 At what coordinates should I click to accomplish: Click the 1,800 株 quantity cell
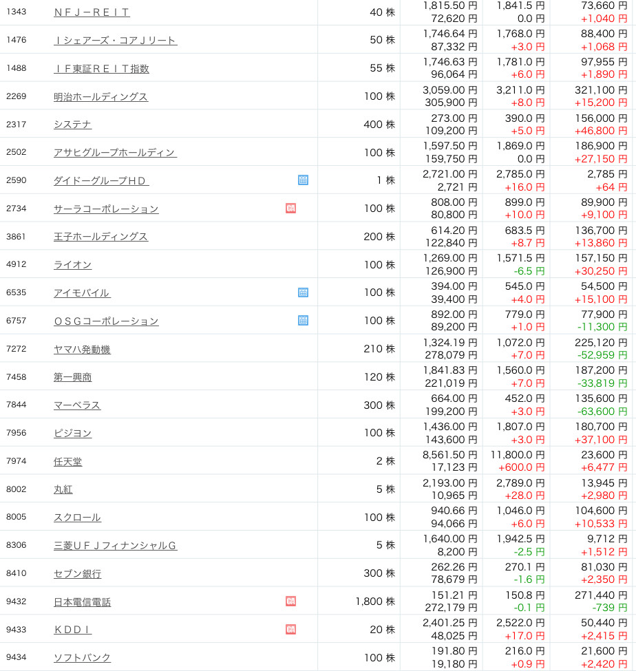[375, 601]
